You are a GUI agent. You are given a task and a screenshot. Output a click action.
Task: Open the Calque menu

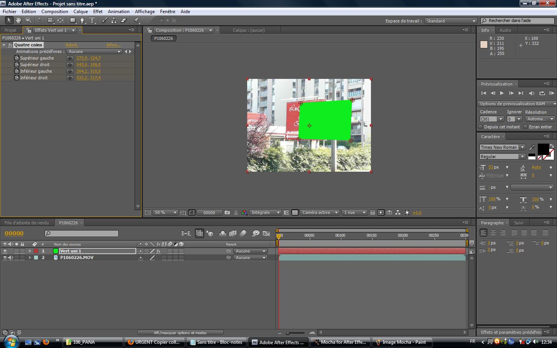[x=80, y=12]
